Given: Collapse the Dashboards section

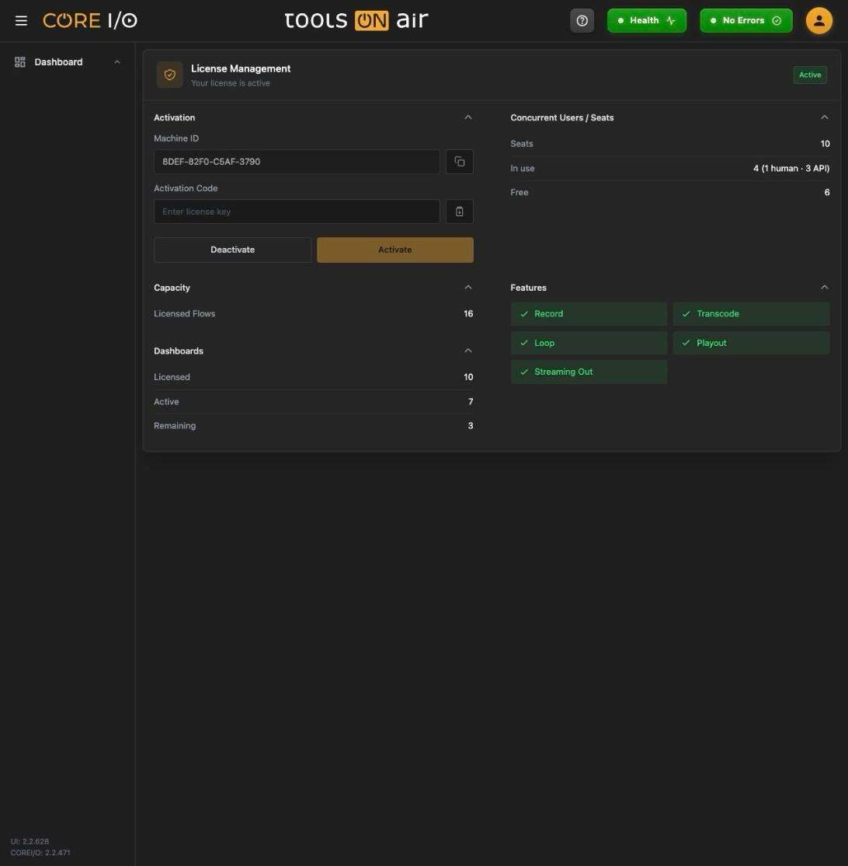Looking at the screenshot, I should (467, 351).
